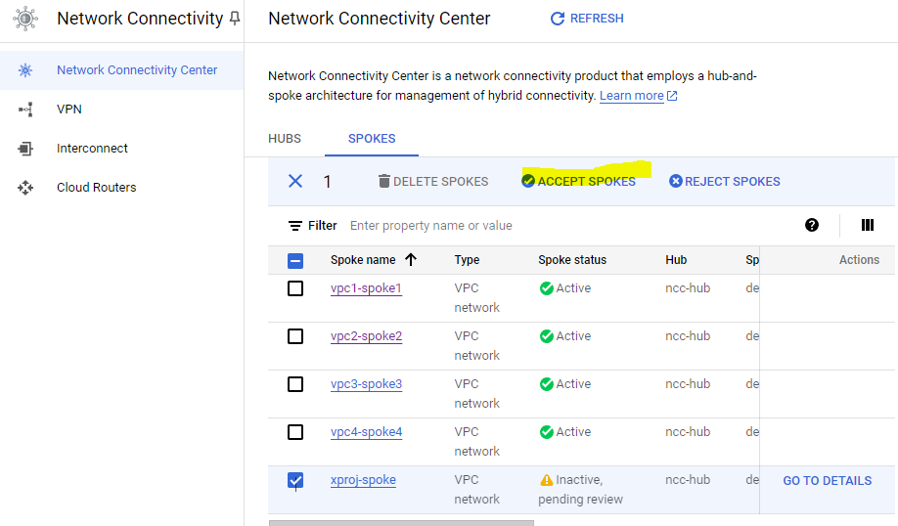Click the REFRESH button label
Image resolution: width=898 pixels, height=526 pixels.
click(597, 19)
